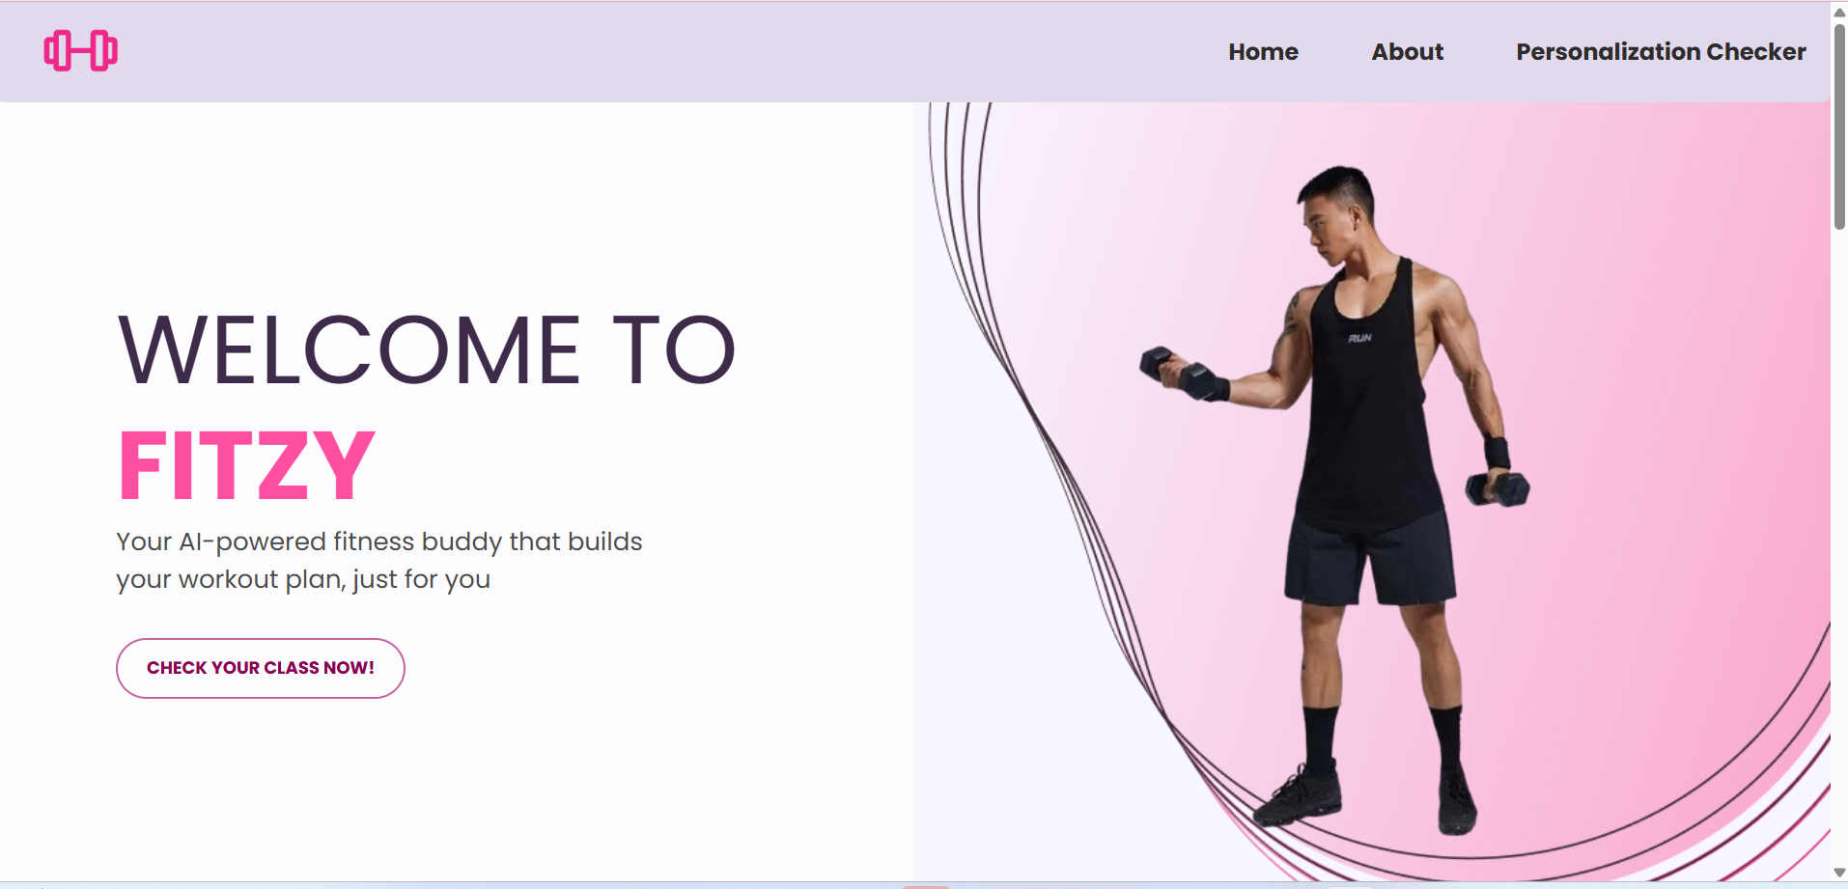The image size is (1848, 889).
Task: Click the vertical scrollbar thumb
Action: coord(1839,125)
